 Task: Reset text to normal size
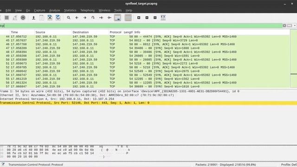[x=155, y=18]
